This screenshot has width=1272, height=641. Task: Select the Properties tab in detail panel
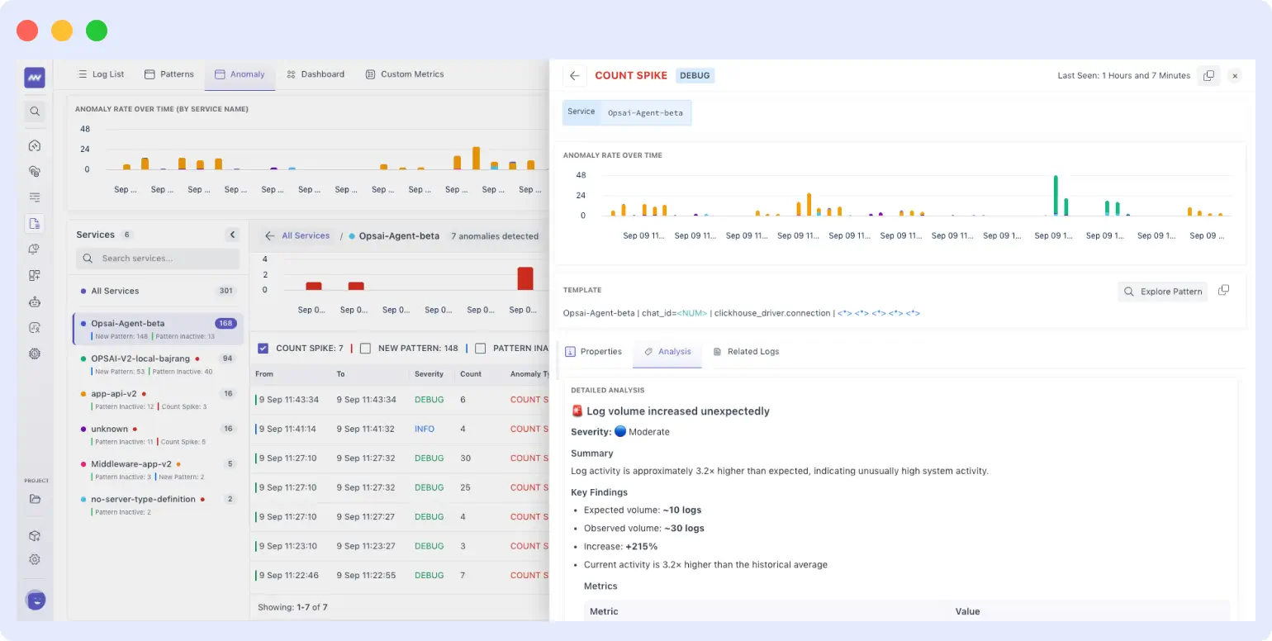(593, 352)
